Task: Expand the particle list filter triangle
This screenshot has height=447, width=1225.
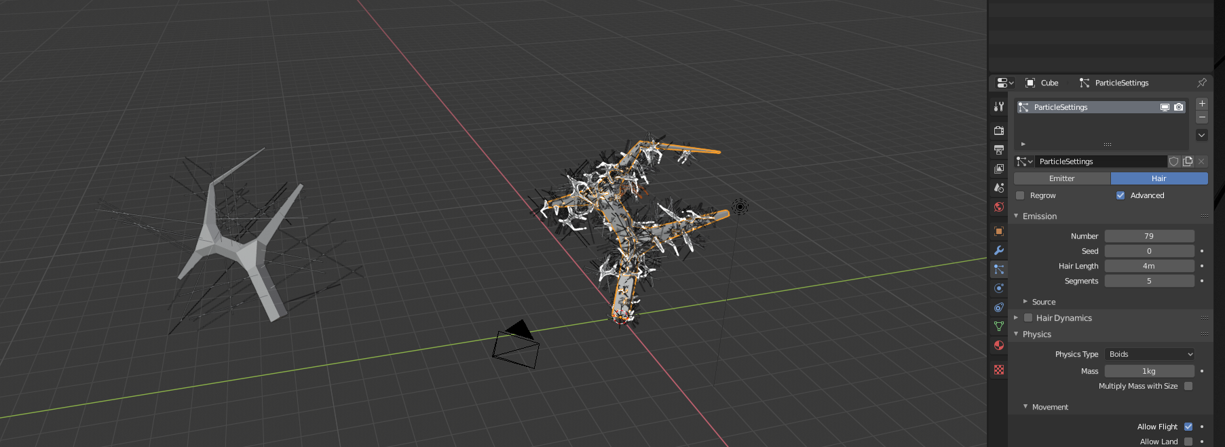Action: click(1023, 144)
